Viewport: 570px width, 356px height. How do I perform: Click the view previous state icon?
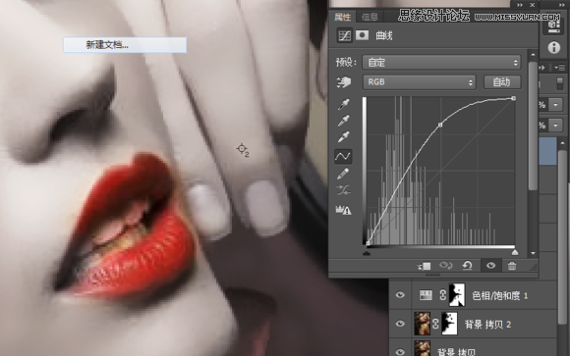pos(445,266)
